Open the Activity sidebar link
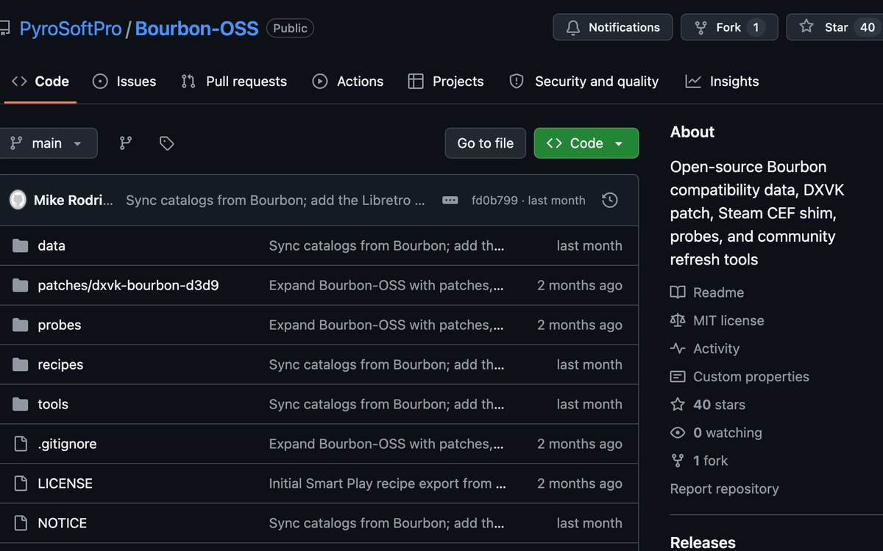The height and width of the screenshot is (551, 883). (x=716, y=348)
